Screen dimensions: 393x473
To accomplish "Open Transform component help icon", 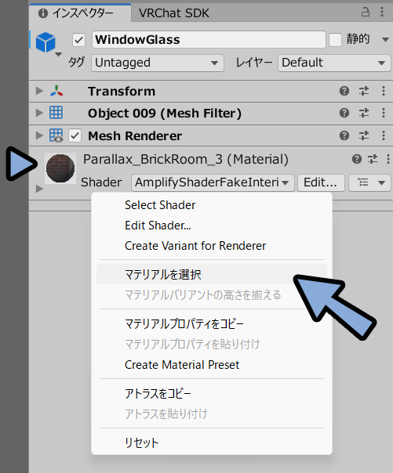I will coord(344,91).
